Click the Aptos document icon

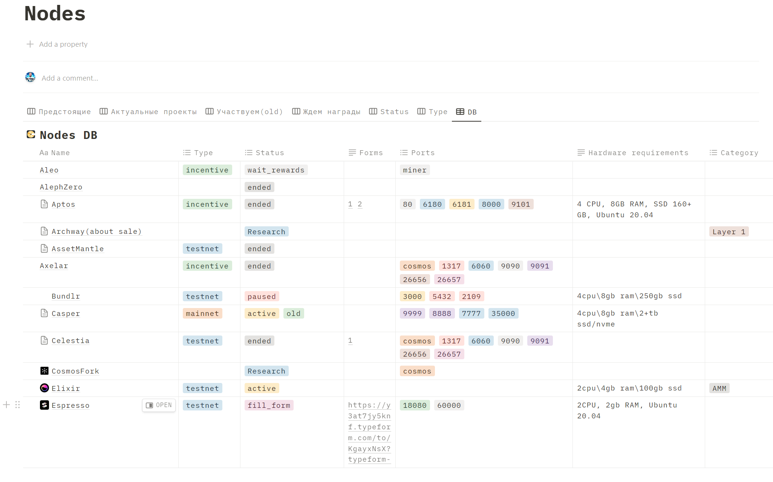pos(44,204)
